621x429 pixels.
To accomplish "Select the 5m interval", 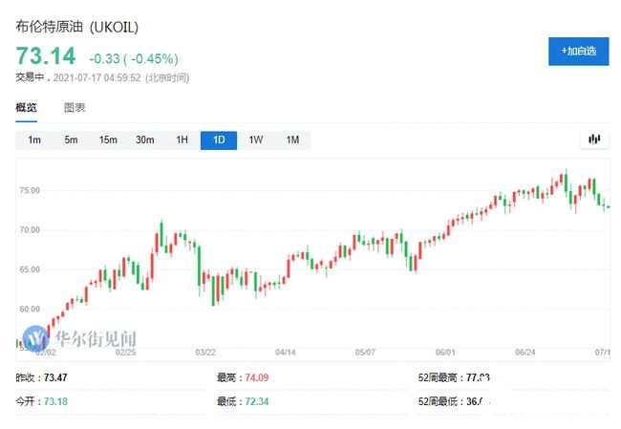I will pos(71,140).
